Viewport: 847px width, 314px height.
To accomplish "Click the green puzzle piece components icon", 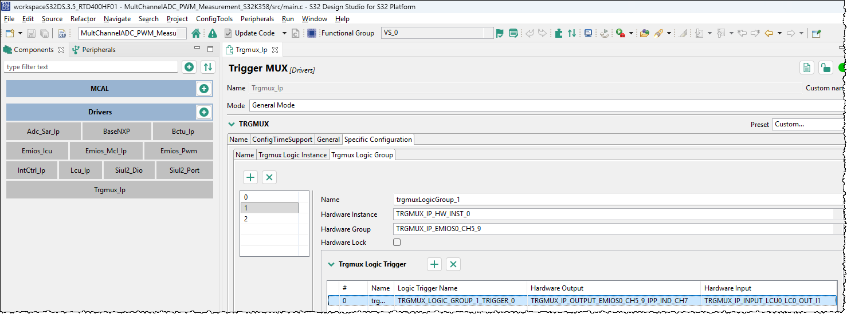I will point(559,33).
